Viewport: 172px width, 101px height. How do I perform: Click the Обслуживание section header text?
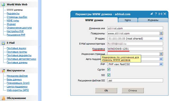click(16, 98)
